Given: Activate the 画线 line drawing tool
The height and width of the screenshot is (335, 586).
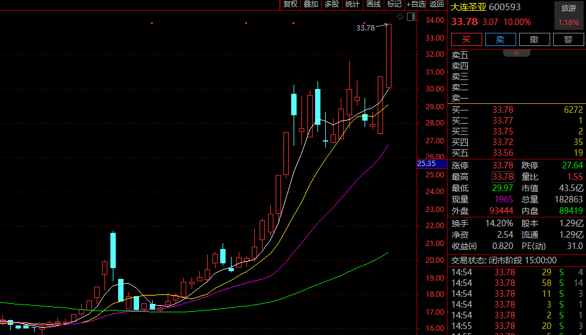Looking at the screenshot, I should (373, 4).
